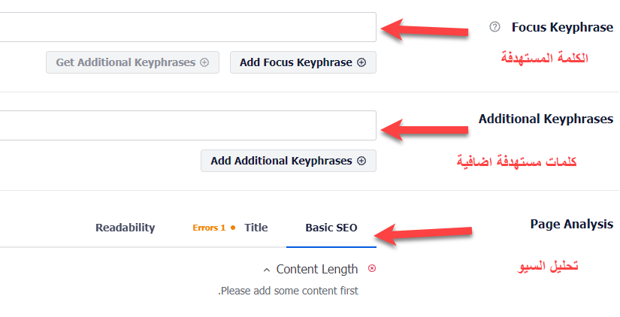Open the Title tab
Image resolution: width=620 pixels, height=317 pixels.
point(256,228)
